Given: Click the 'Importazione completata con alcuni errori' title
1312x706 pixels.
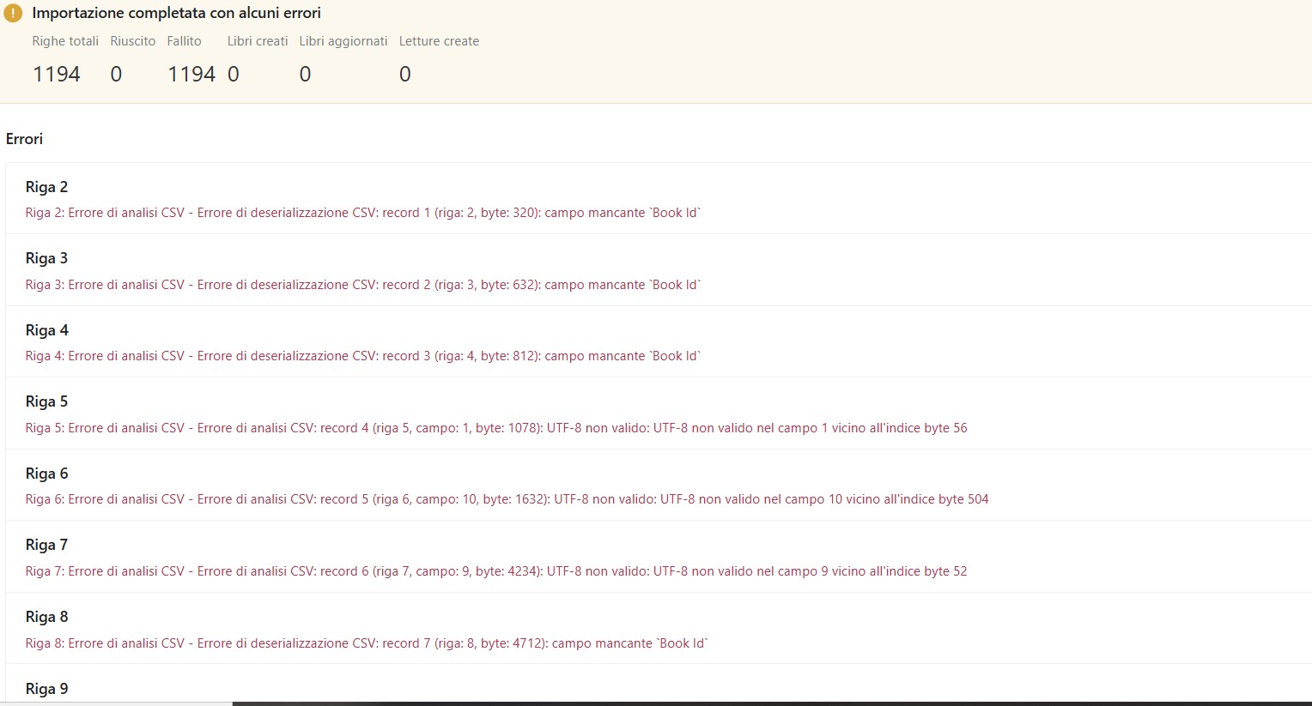Looking at the screenshot, I should (x=176, y=14).
